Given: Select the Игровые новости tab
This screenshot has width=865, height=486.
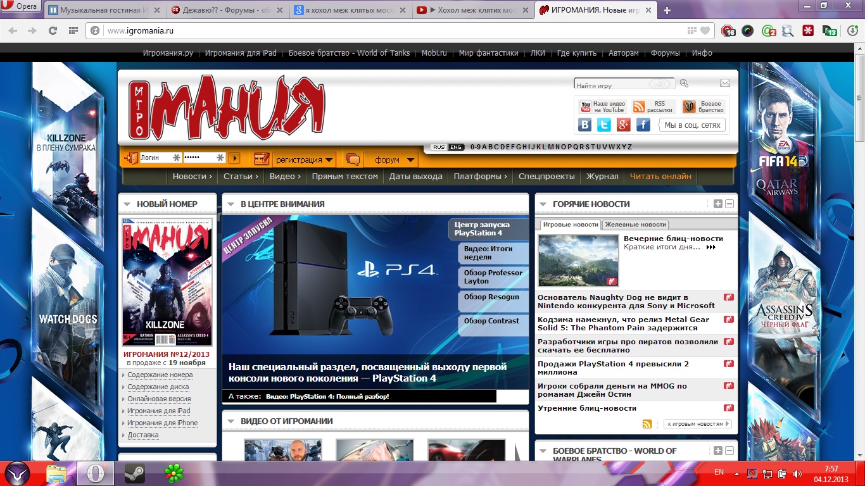Looking at the screenshot, I should point(571,225).
